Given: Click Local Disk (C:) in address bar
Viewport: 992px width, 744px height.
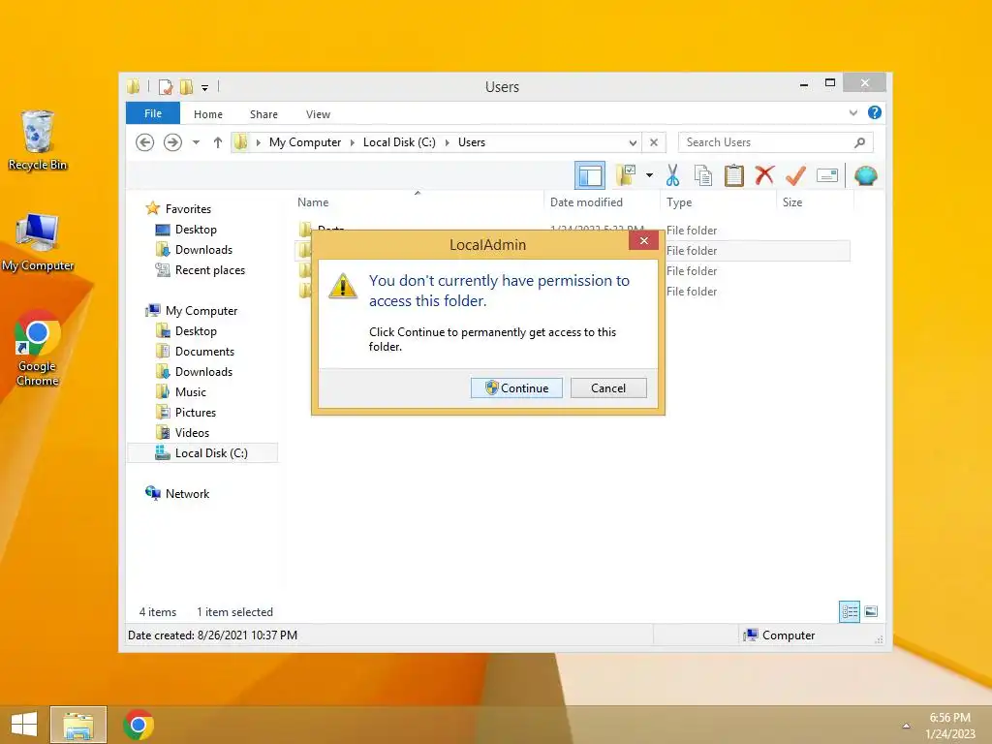Looking at the screenshot, I should [399, 142].
